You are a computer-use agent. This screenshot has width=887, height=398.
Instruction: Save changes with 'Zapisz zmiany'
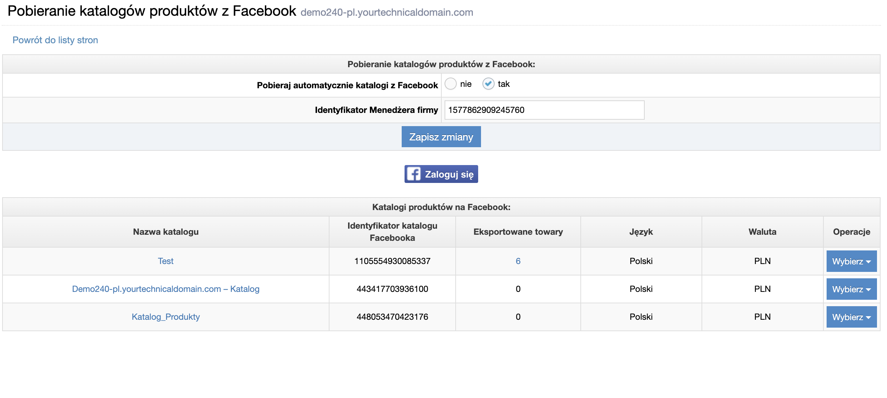pyautogui.click(x=441, y=137)
